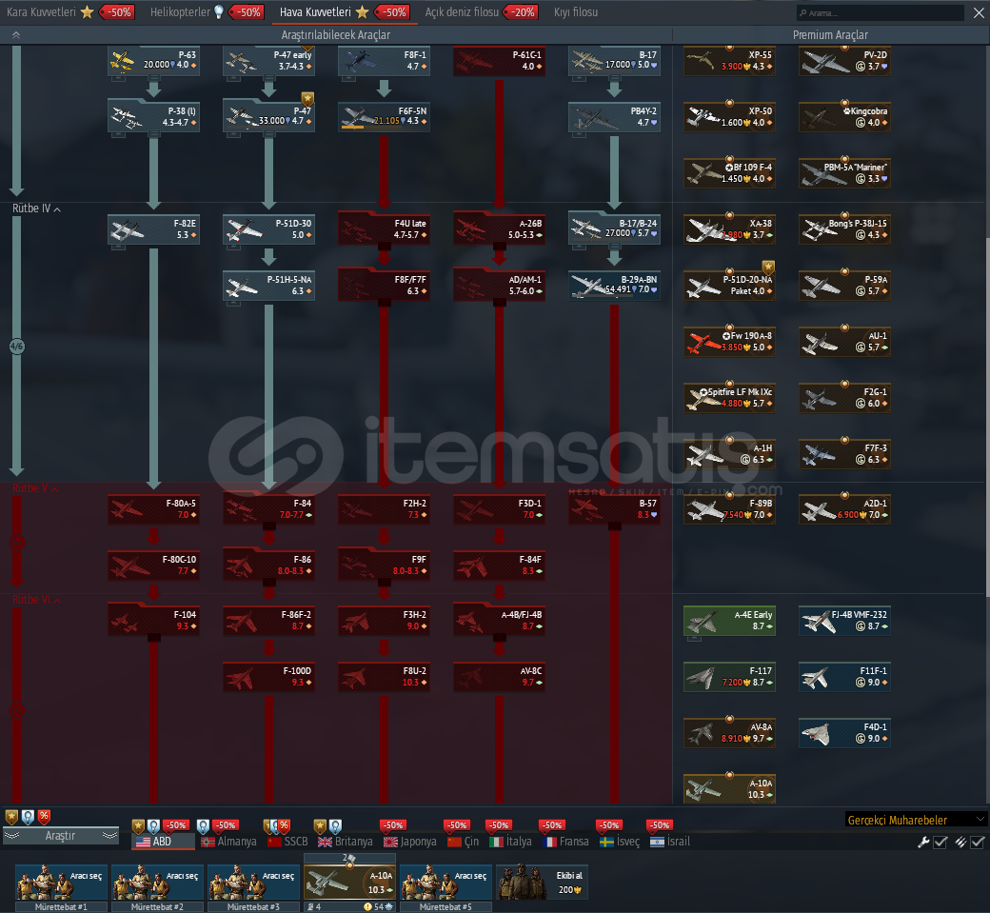Screen dimensions: 990x913
Task: Click the Araştır research button
Action: coord(61,835)
